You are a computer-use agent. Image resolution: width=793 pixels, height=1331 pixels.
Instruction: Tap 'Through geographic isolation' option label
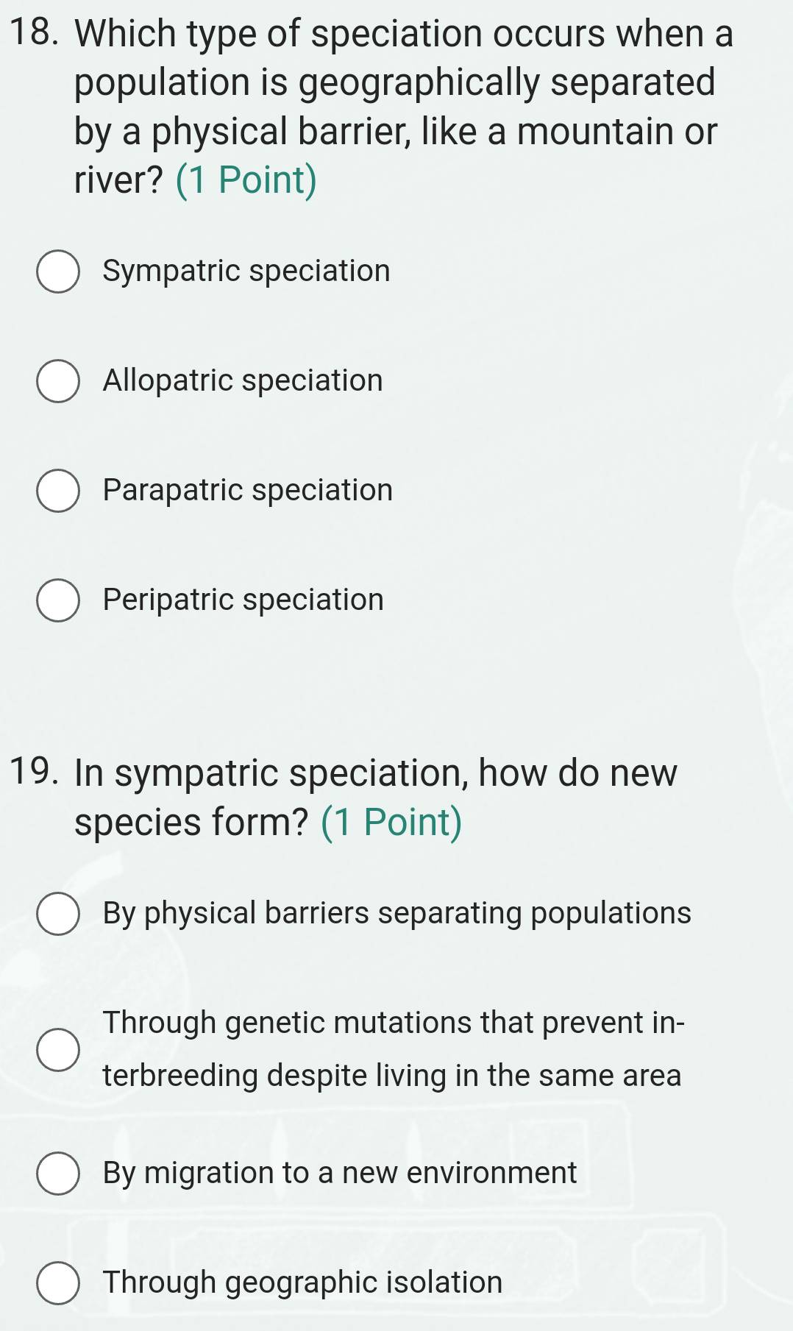303,1283
